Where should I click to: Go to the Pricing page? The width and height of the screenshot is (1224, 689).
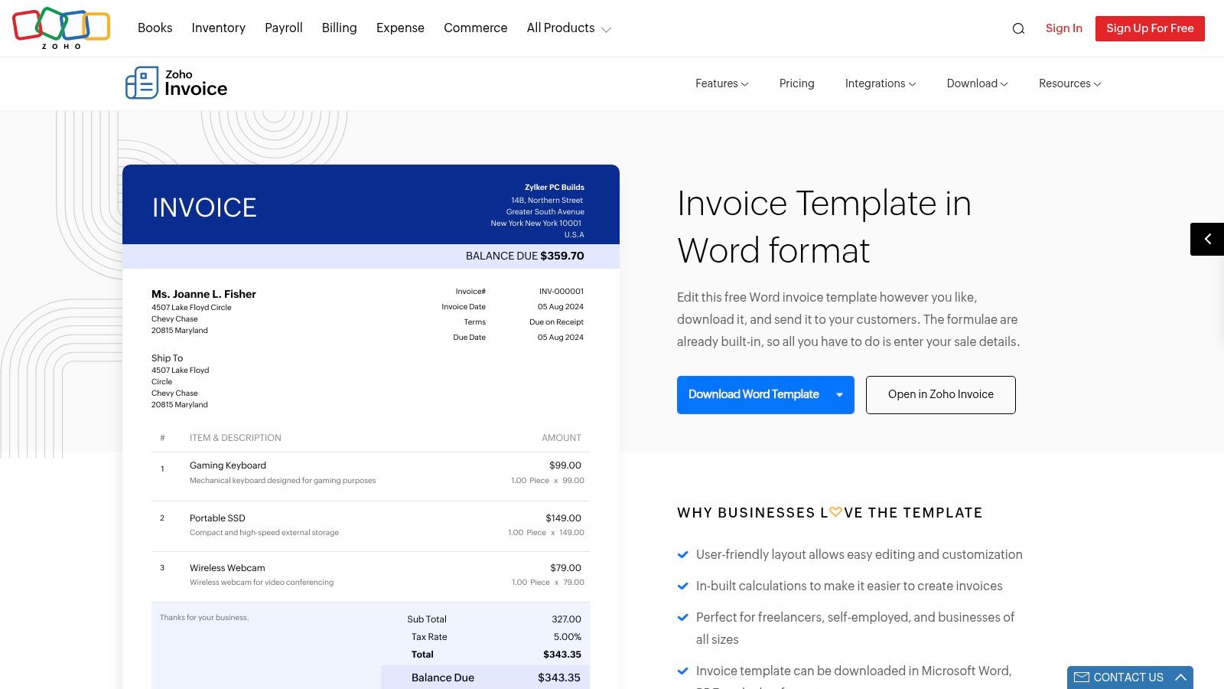[796, 83]
